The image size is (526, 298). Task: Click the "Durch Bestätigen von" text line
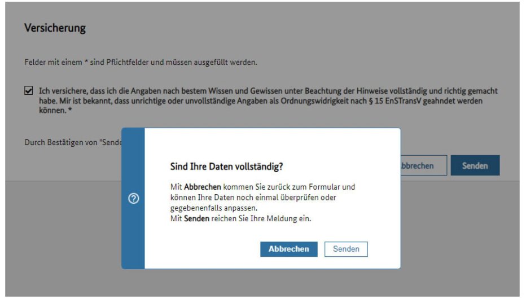click(72, 143)
